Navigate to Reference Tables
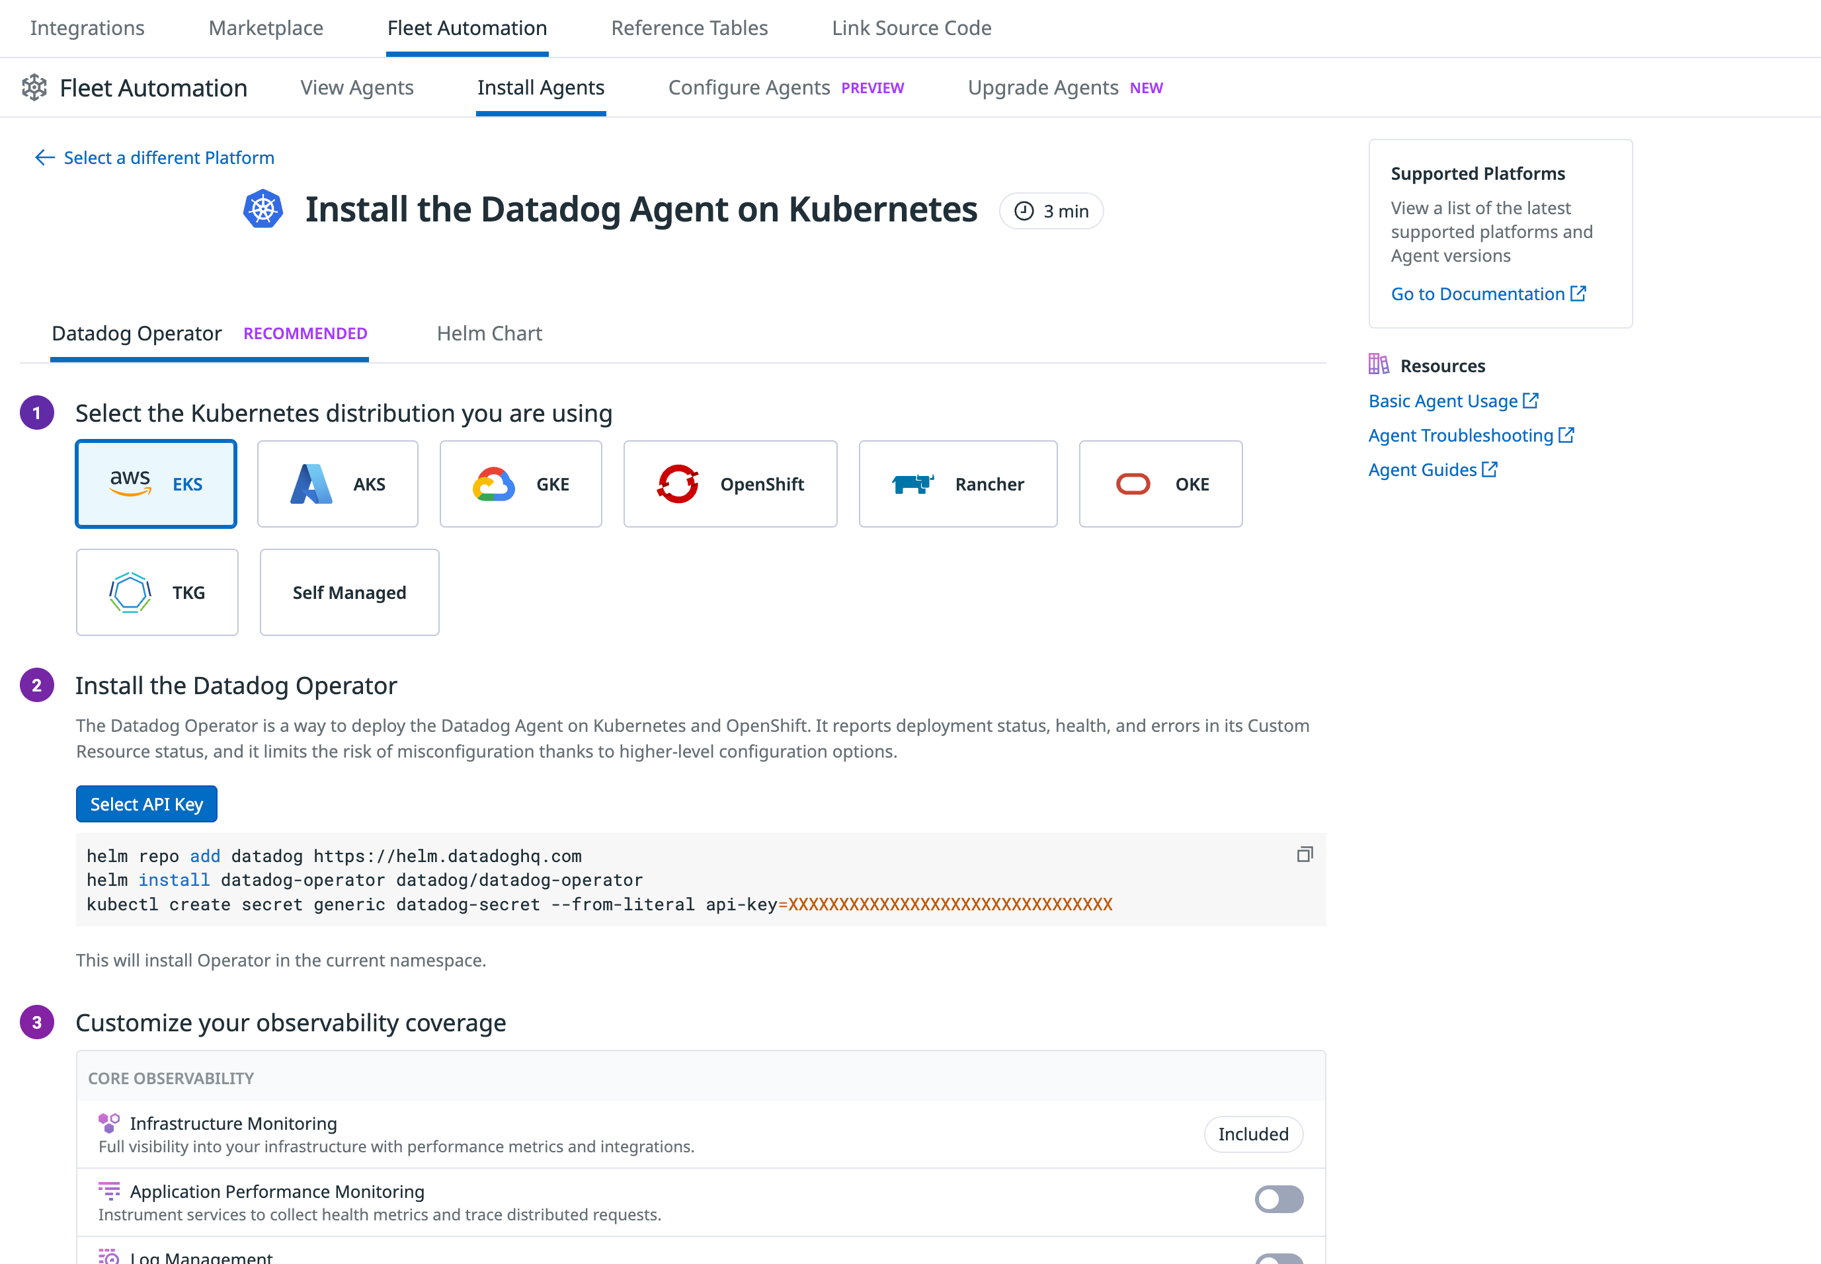 tap(689, 28)
